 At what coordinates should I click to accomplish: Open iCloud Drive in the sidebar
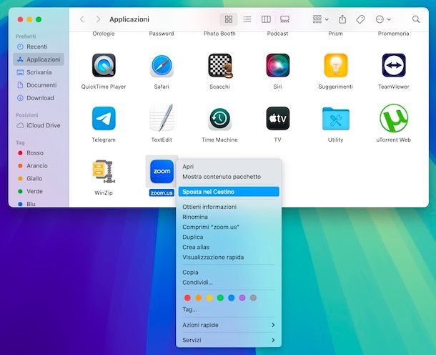[x=39, y=125]
